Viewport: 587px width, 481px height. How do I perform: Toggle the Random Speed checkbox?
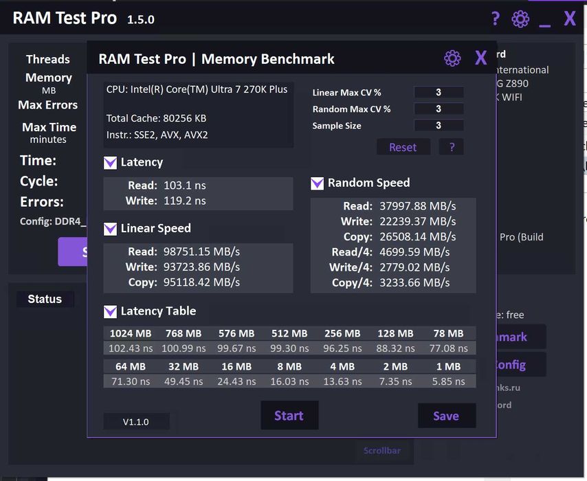coord(317,183)
